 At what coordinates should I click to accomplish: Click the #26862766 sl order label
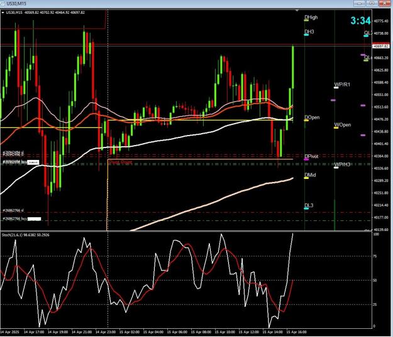pyautogui.click(x=13, y=210)
